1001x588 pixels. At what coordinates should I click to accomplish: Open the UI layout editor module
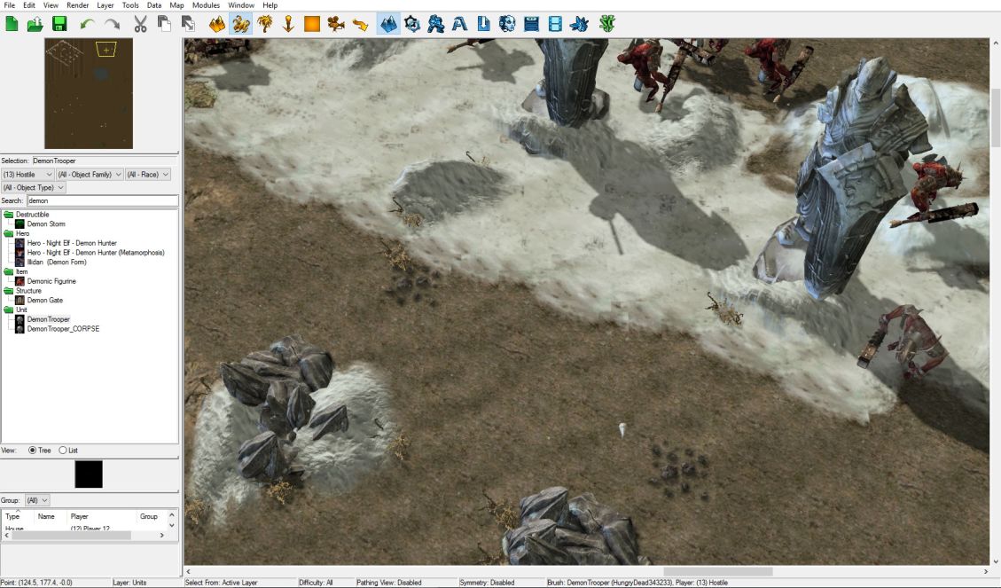click(531, 24)
